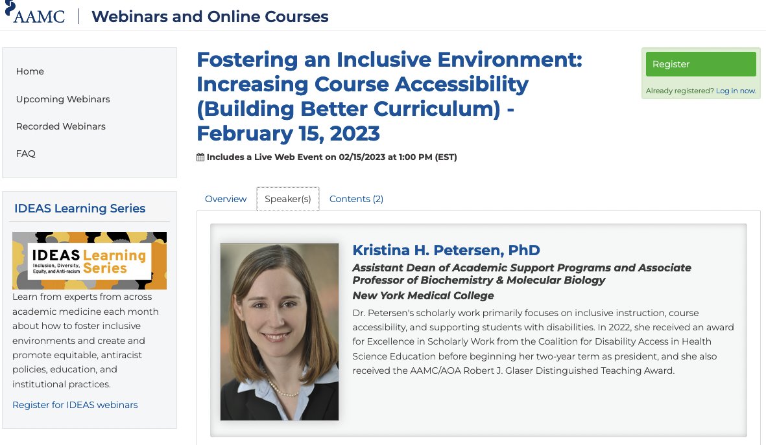
Task: Click the Kristina H. Petersen, PhD name
Action: (x=446, y=250)
